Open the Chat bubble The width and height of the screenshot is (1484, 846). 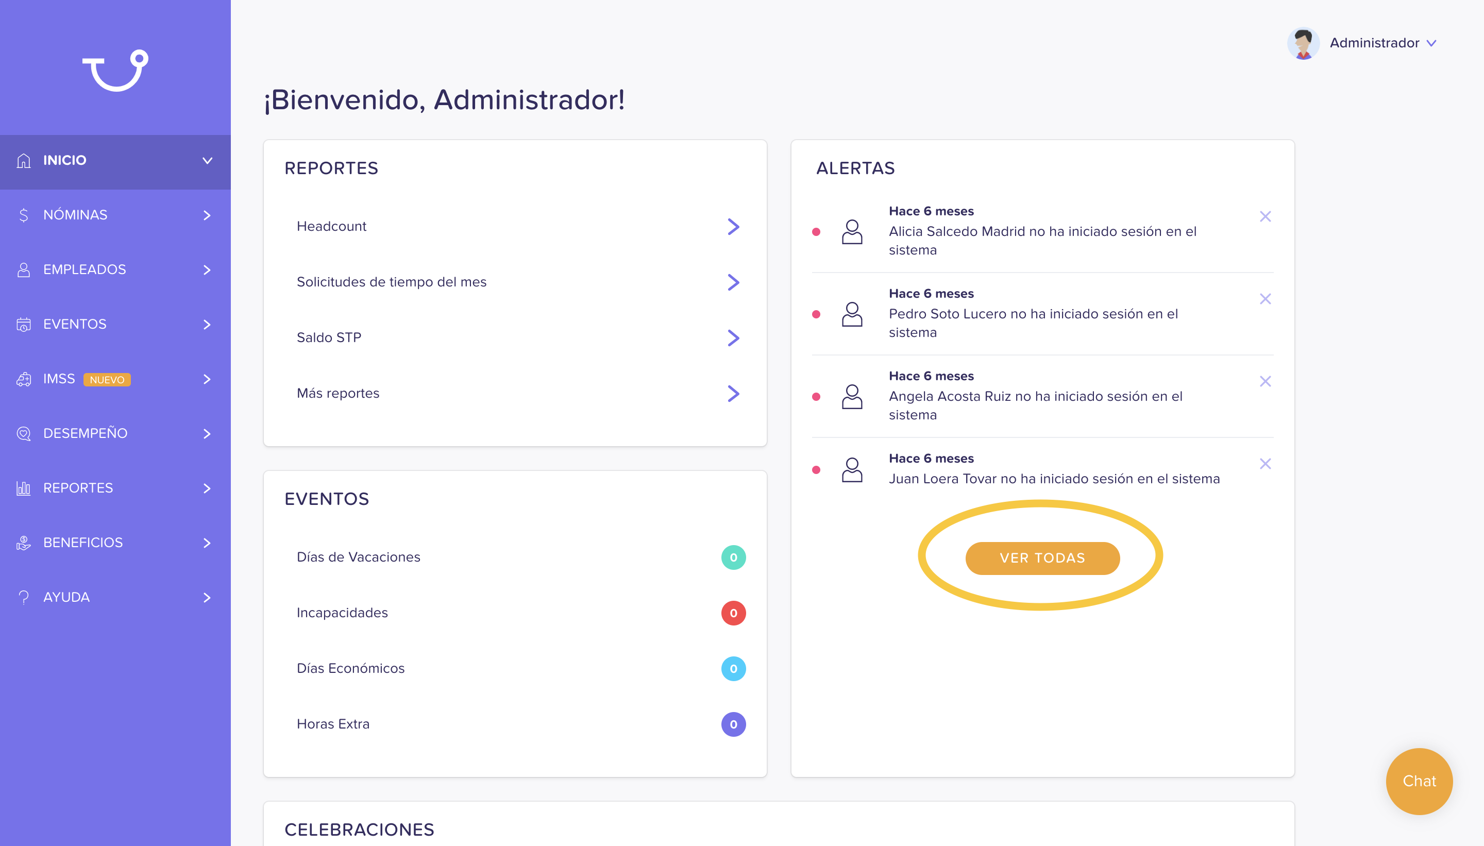tap(1419, 781)
